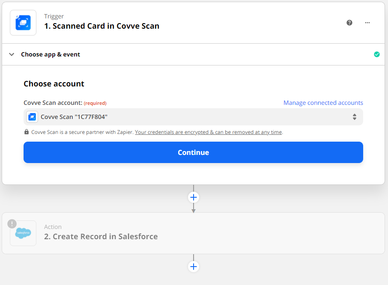The image size is (388, 285).
Task: Click the Choose account heading
Action: click(x=54, y=84)
